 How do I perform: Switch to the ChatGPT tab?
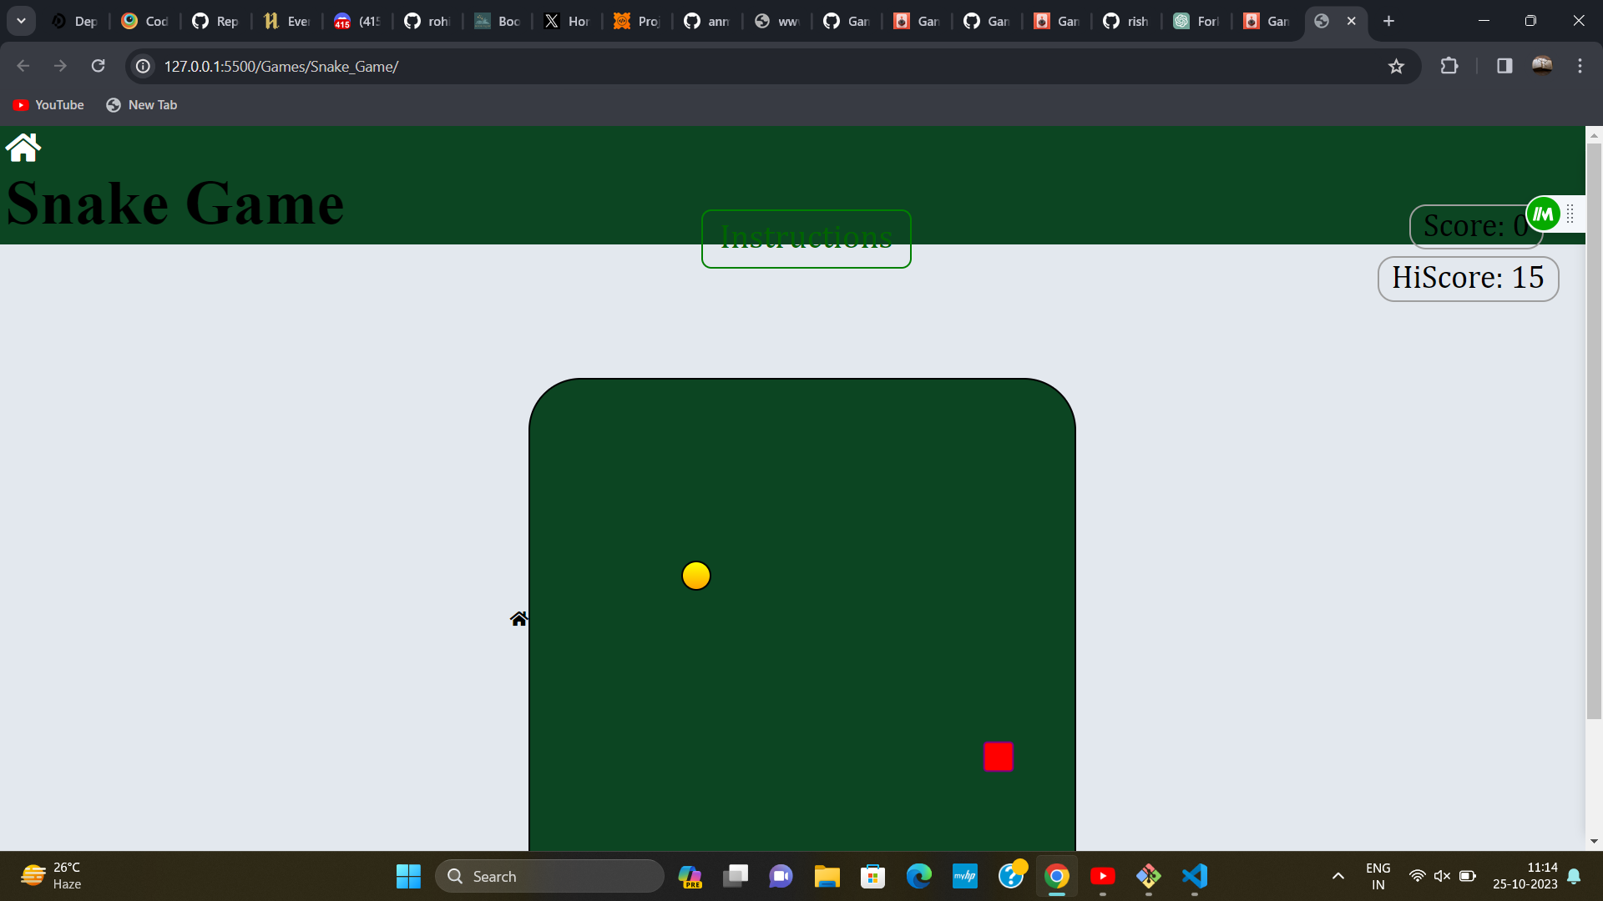(1196, 20)
